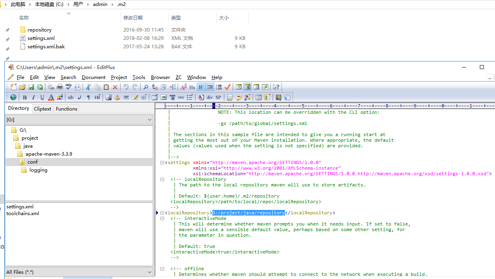495x279 pixels.
Task: Switch to Directory tab
Action: [18, 108]
